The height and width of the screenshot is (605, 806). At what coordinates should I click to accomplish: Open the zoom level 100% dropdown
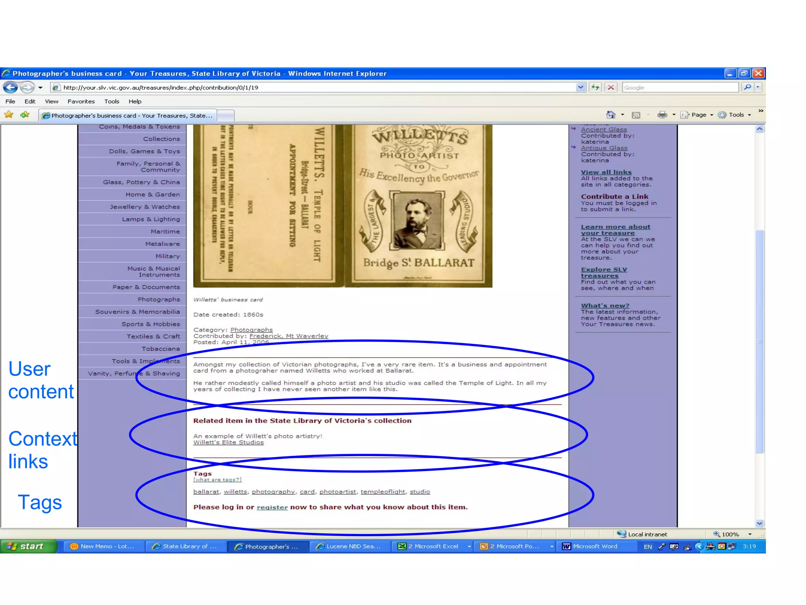(750, 534)
